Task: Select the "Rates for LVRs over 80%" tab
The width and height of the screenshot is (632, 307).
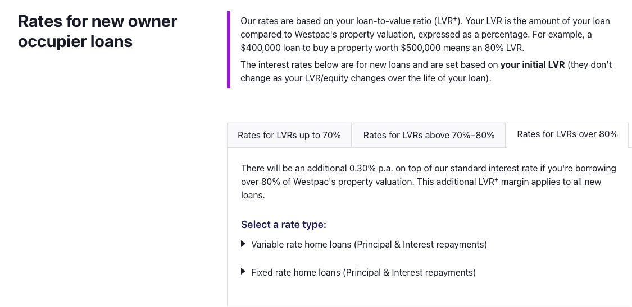Action: (567, 134)
